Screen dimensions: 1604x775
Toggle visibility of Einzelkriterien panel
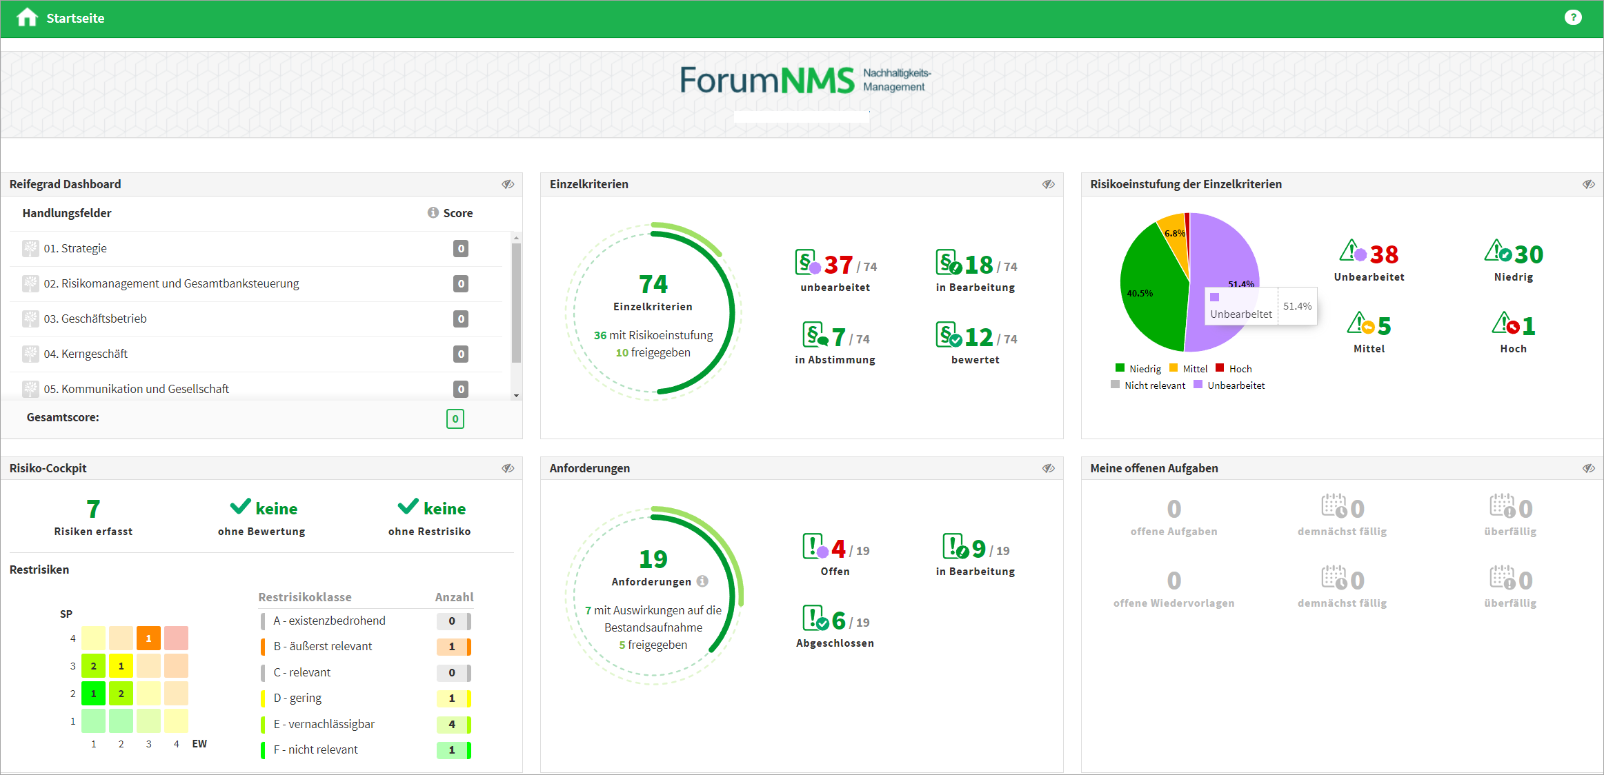(1048, 184)
